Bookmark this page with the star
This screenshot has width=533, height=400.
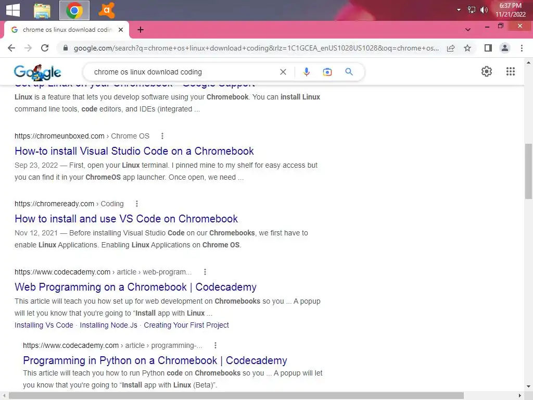[467, 48]
